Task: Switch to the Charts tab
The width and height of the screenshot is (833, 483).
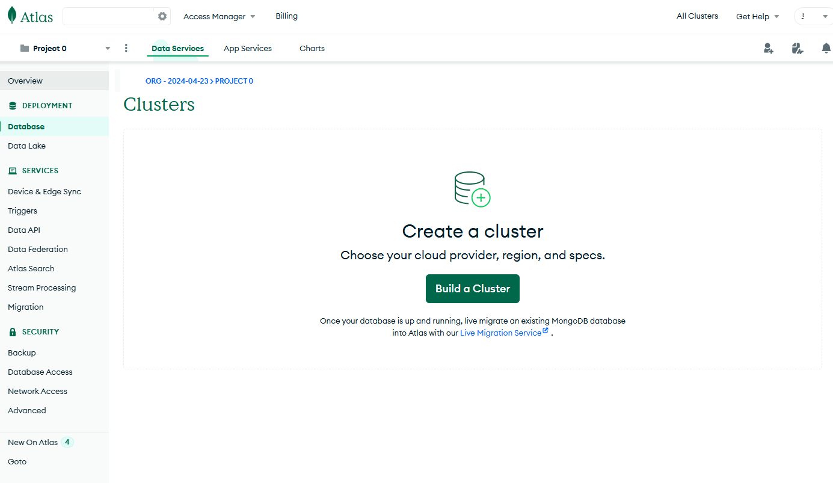Action: pyautogui.click(x=312, y=49)
